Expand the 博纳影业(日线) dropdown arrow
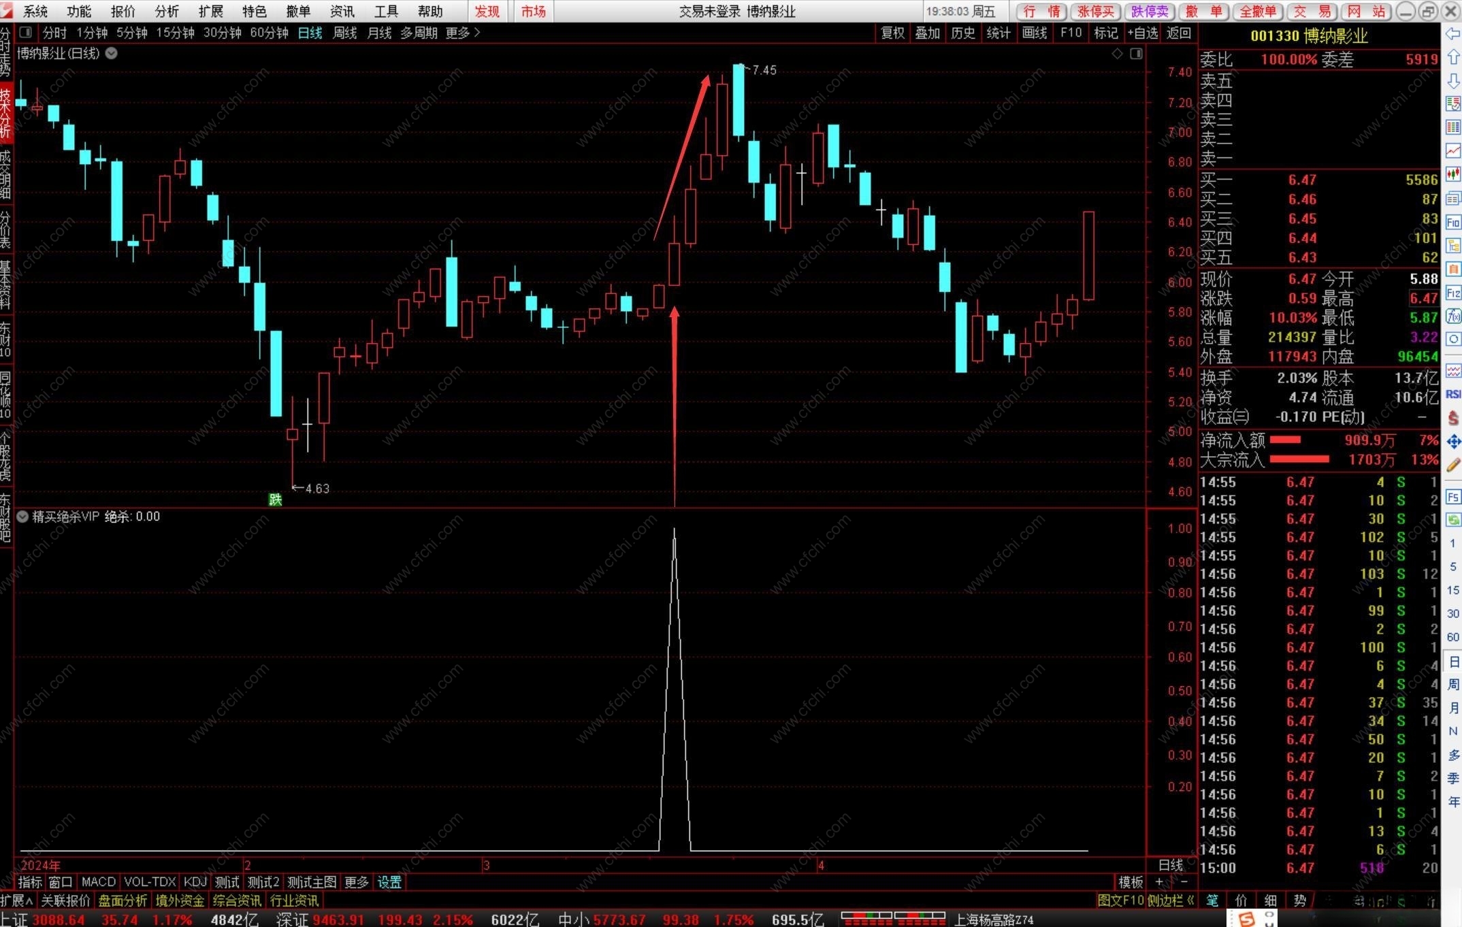This screenshot has width=1462, height=927. coord(112,53)
